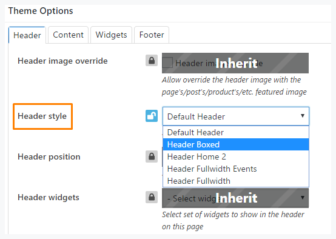This screenshot has height=239, width=336.
Task: Select the Header tab
Action: pos(27,35)
